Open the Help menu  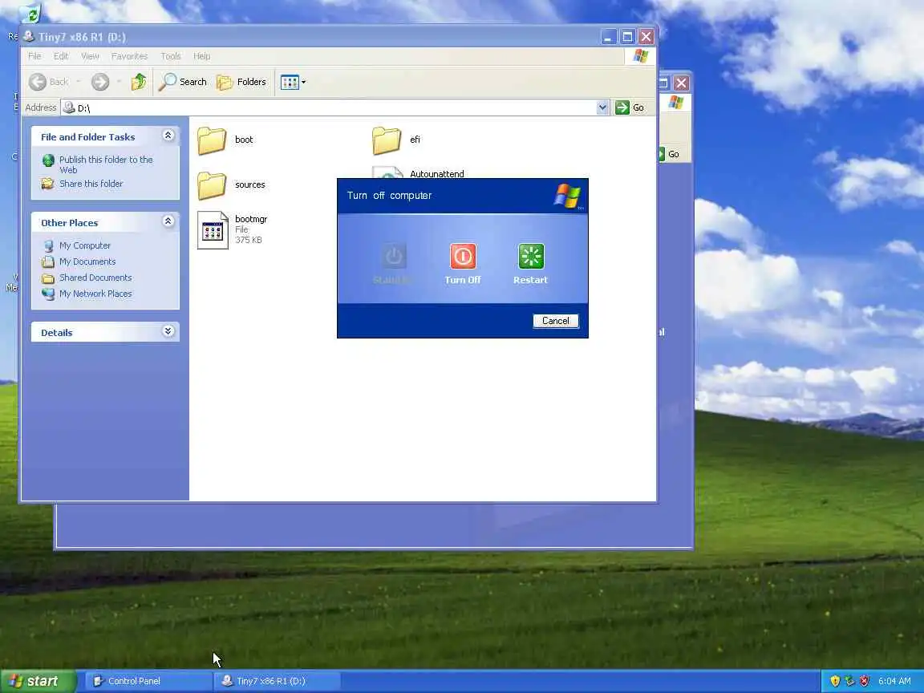[201, 56]
